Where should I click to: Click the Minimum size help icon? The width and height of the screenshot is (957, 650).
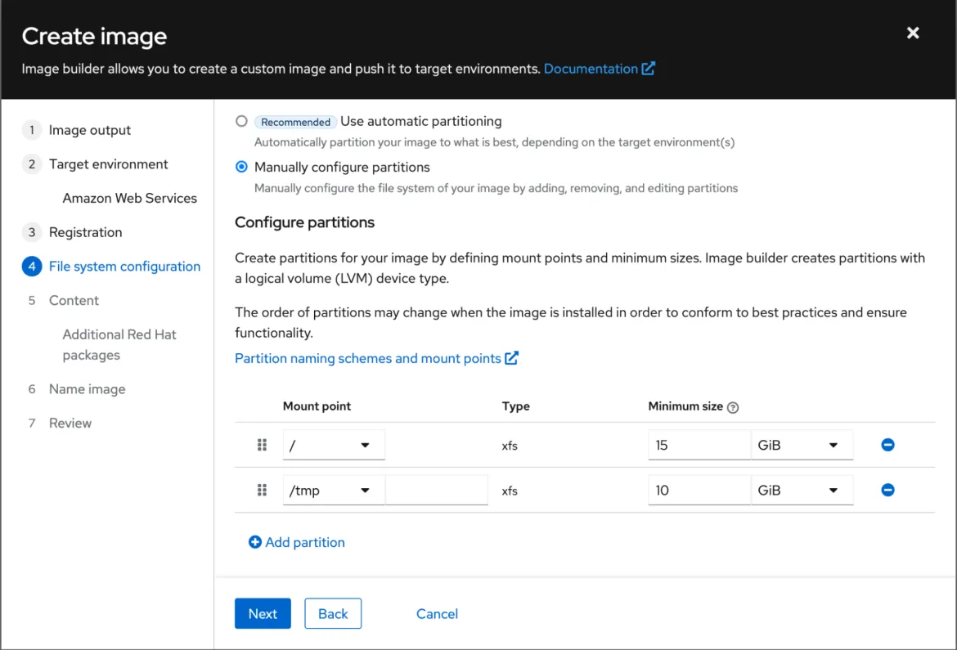733,407
